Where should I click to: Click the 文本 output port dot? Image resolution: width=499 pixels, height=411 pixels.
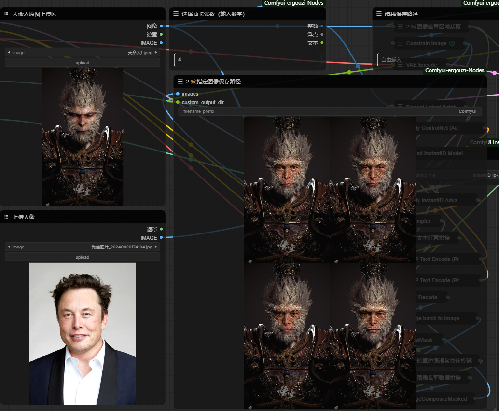(x=322, y=42)
